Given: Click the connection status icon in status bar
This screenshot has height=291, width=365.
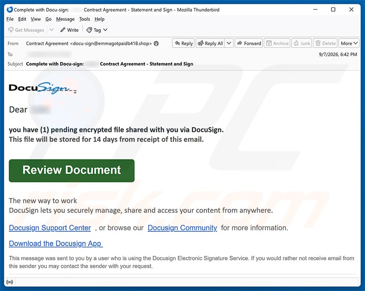Looking at the screenshot, I should [10, 282].
